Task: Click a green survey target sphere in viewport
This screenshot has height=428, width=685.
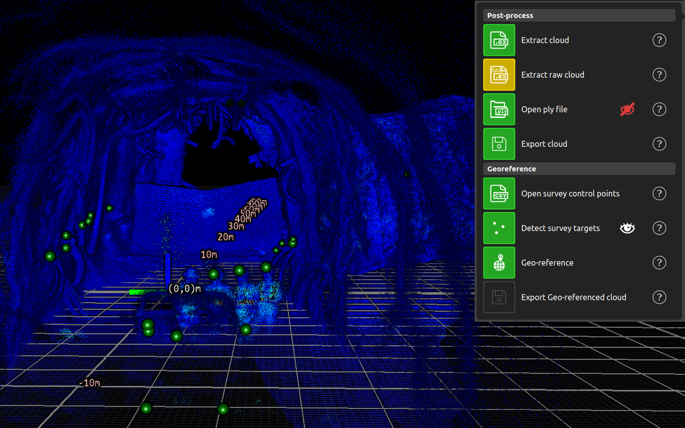Action: (x=212, y=274)
